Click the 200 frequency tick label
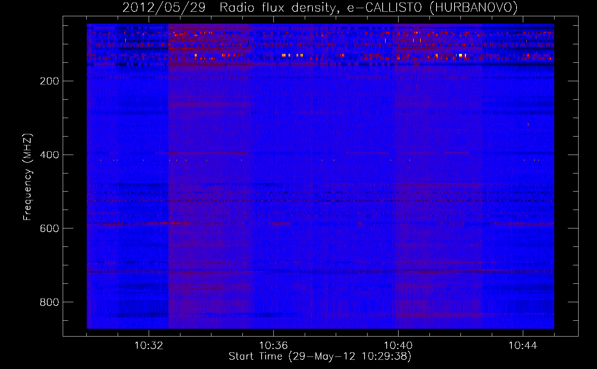 49,81
